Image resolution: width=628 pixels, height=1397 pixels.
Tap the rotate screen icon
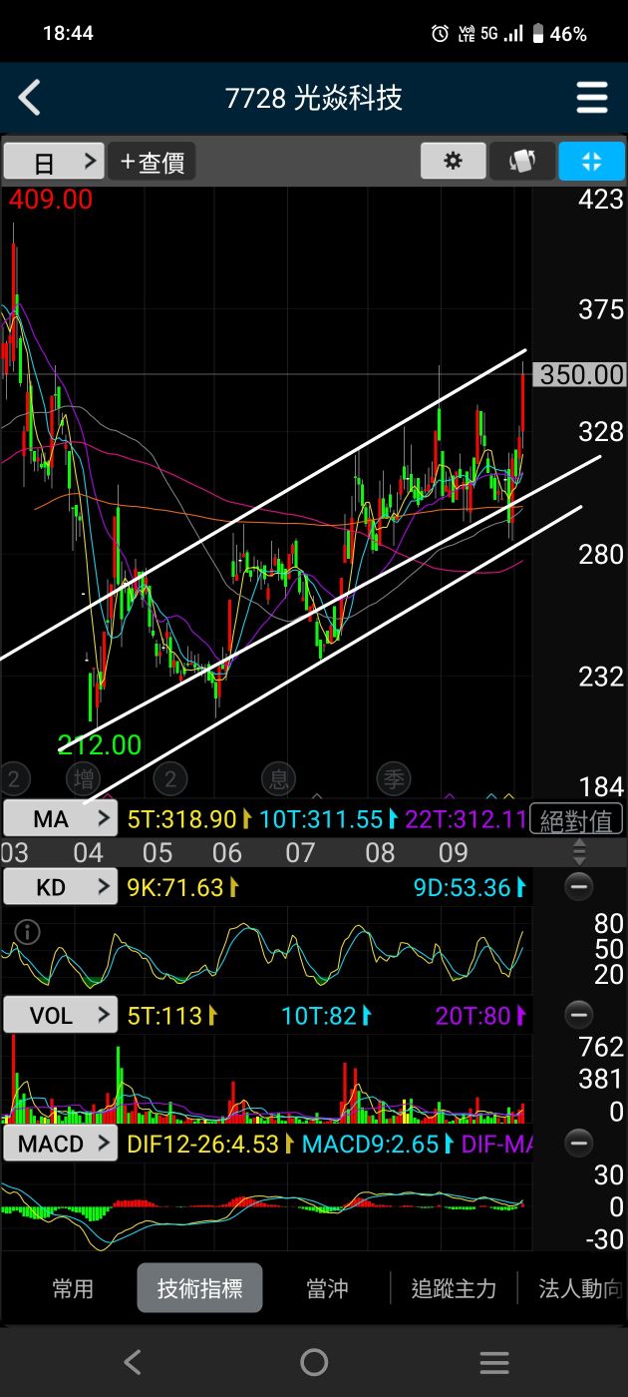[x=522, y=162]
